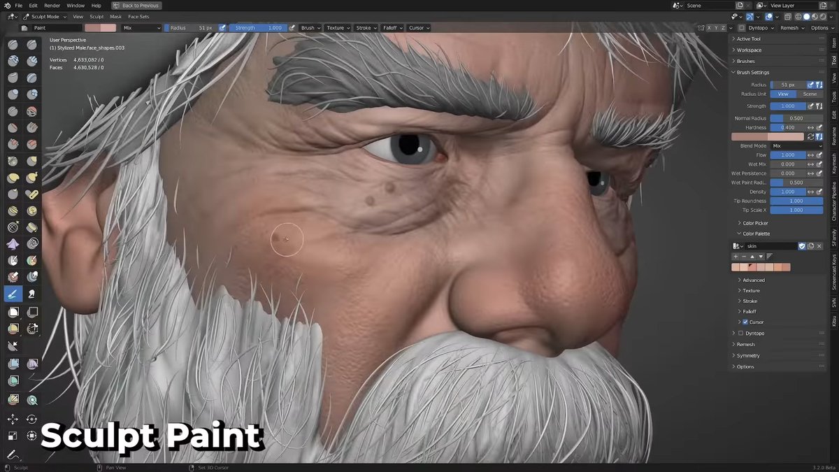This screenshot has height=472, width=839.
Task: Select the Clay brush tool
Action: tap(13, 62)
